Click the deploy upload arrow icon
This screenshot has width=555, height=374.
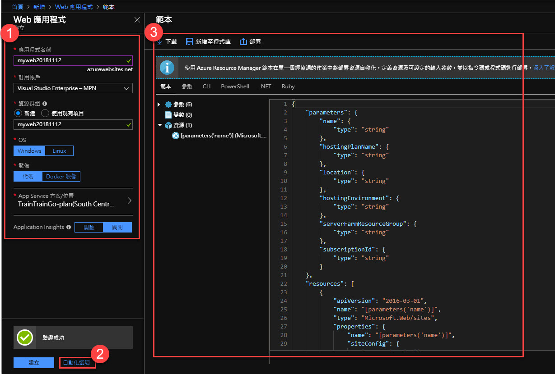pyautogui.click(x=243, y=41)
